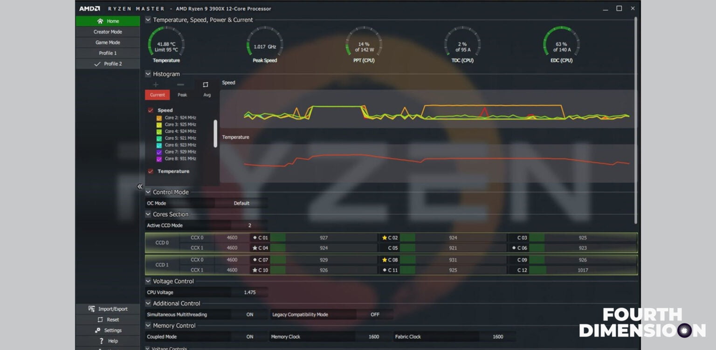The image size is (716, 350).
Task: Click the C 09 core speed bar
Action: [583, 260]
